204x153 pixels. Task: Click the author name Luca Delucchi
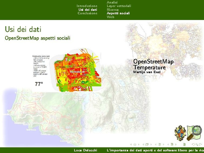point(85,150)
